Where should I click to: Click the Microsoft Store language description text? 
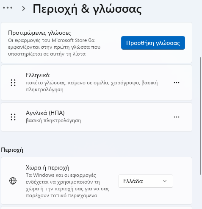coord(54,47)
